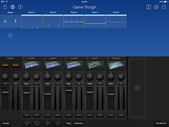Click the Helsinki channel volume fader handle
The width and height of the screenshot is (169, 127).
click(x=111, y=94)
